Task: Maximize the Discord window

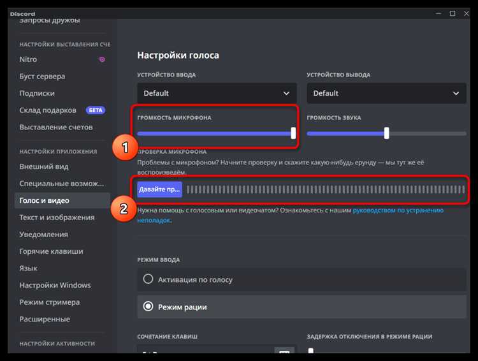Action: tap(453, 13)
